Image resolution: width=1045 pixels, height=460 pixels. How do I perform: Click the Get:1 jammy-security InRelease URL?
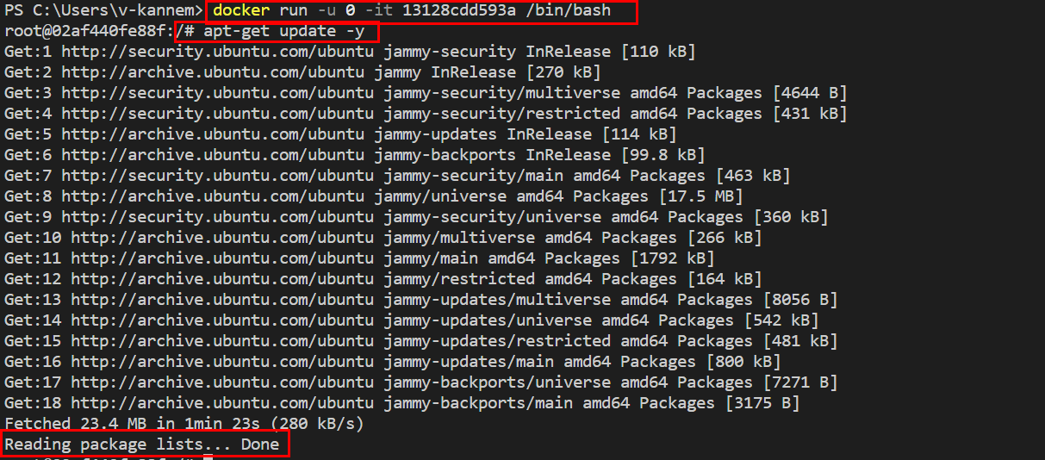tap(218, 53)
